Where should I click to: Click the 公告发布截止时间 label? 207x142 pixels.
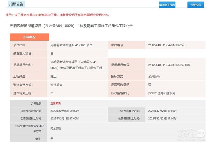tap(129, 111)
